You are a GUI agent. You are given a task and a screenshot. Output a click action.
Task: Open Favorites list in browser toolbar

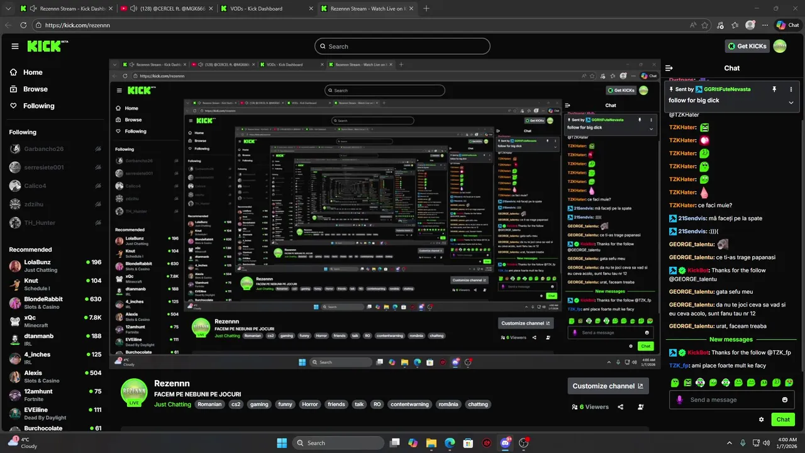(x=735, y=25)
